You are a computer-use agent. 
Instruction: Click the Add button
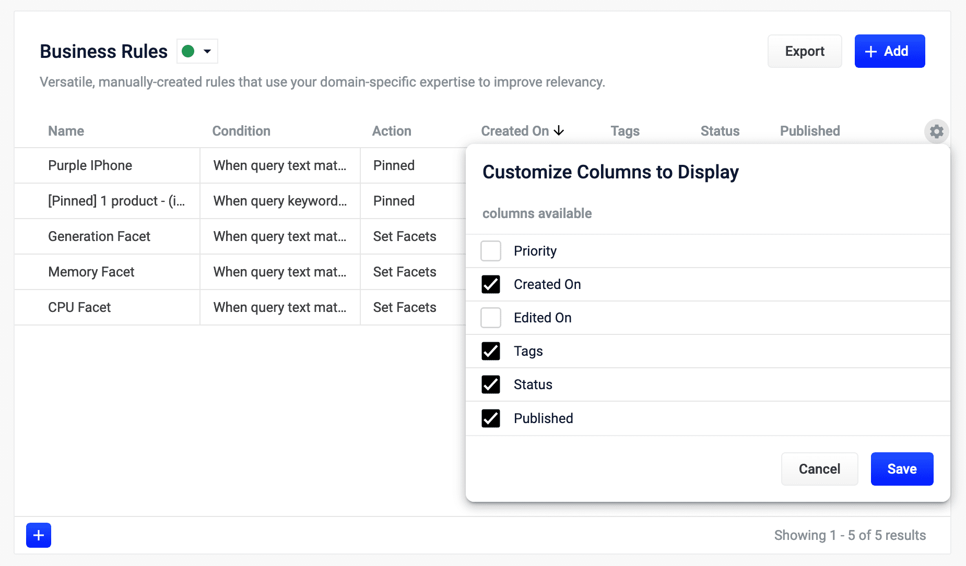889,51
